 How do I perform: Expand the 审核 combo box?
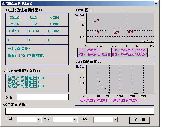[75, 120]
